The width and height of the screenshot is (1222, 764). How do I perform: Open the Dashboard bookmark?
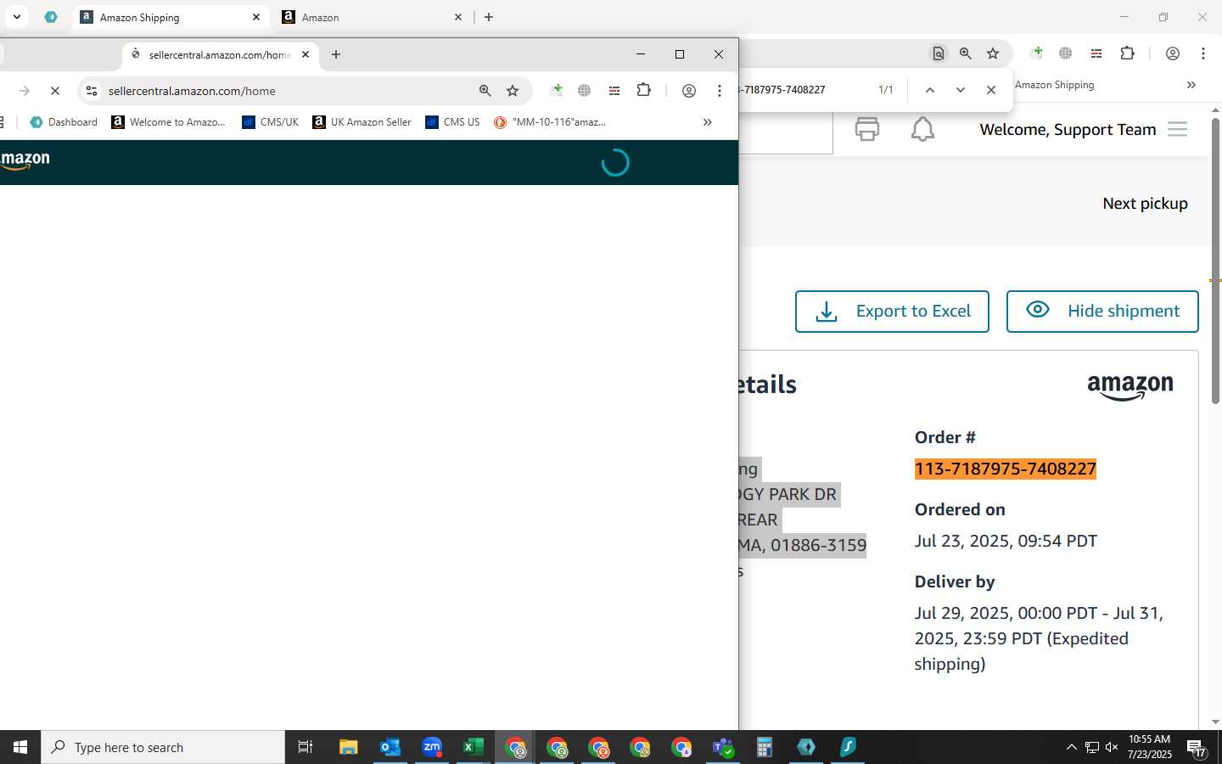64,122
